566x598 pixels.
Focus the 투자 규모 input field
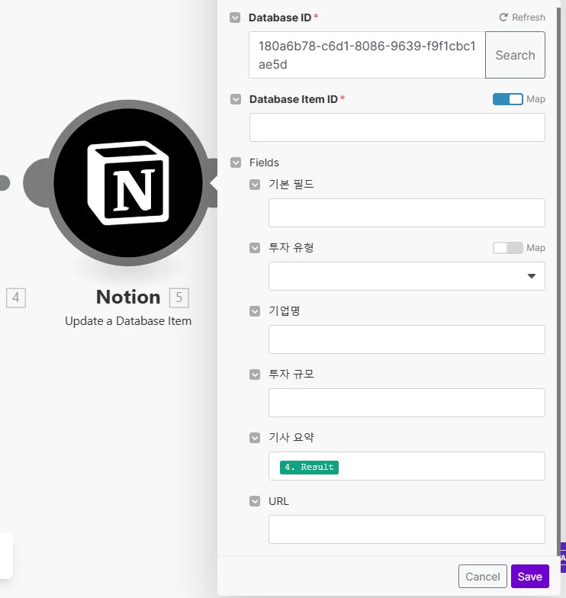coord(407,403)
